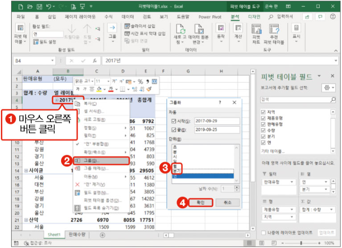Click the open folder icon in title bar
The width and height of the screenshot is (342, 248).
[x=30, y=7]
